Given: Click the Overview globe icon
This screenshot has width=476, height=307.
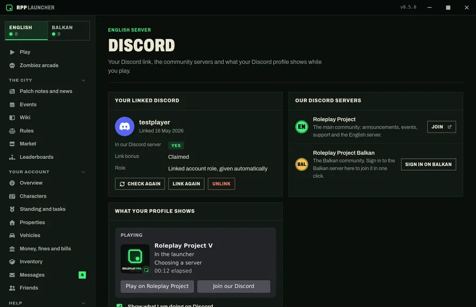Looking at the screenshot, I should pyautogui.click(x=12, y=183).
